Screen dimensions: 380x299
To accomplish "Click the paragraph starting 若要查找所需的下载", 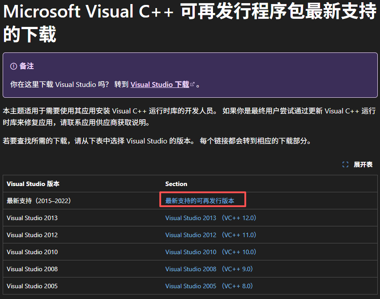I will click(157, 141).
